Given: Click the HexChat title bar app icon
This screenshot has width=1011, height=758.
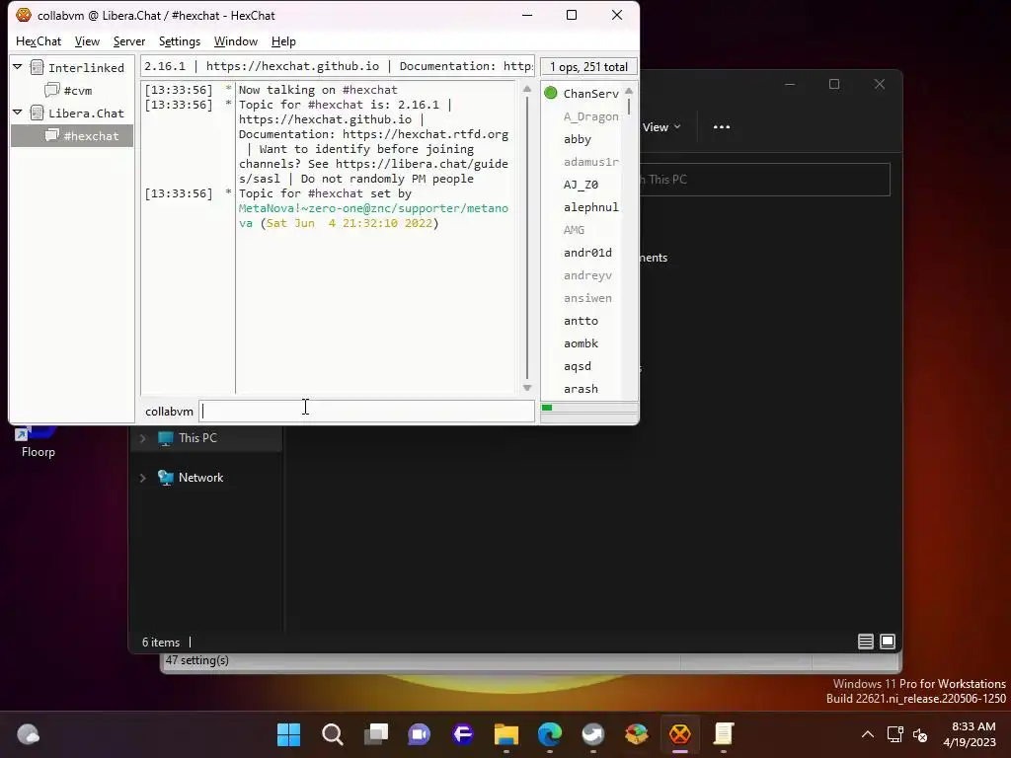Looking at the screenshot, I should coord(24,15).
